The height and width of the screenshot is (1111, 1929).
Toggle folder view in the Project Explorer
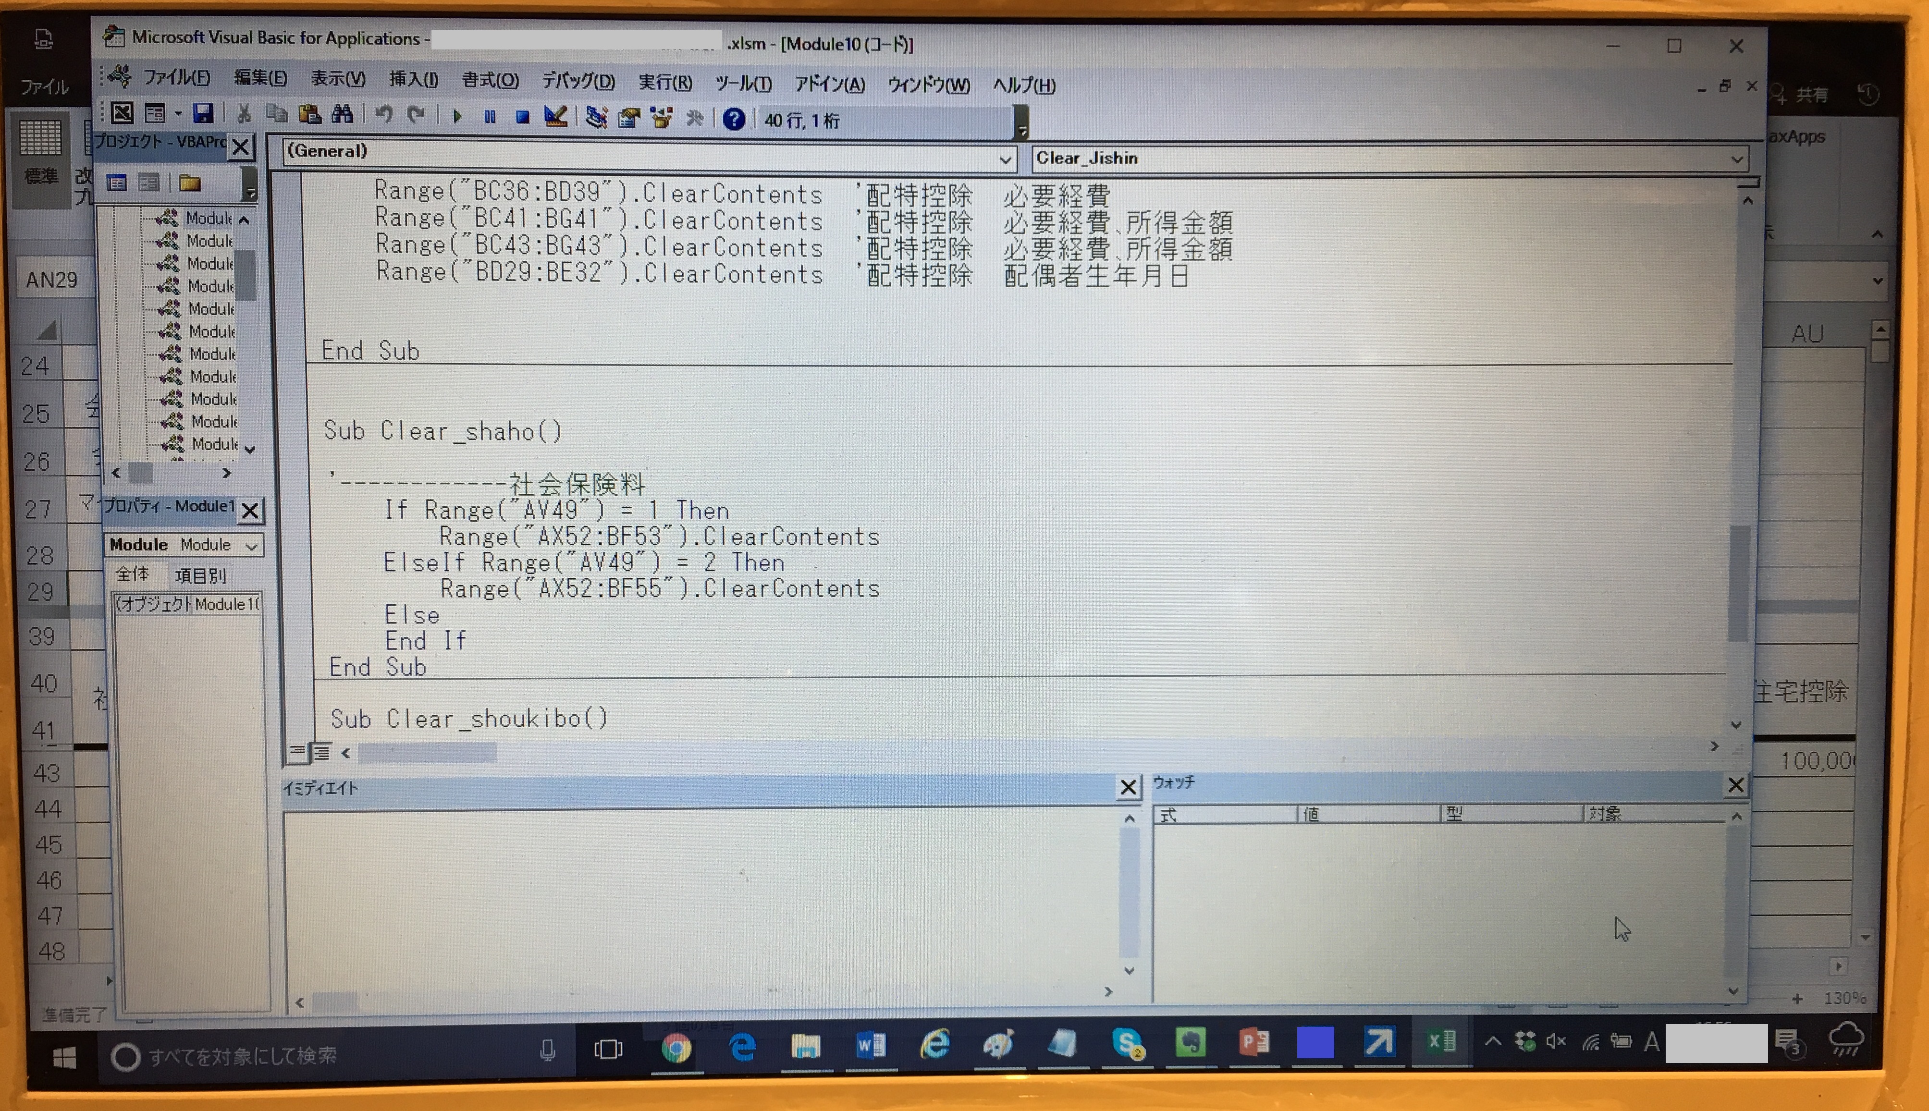[x=189, y=183]
